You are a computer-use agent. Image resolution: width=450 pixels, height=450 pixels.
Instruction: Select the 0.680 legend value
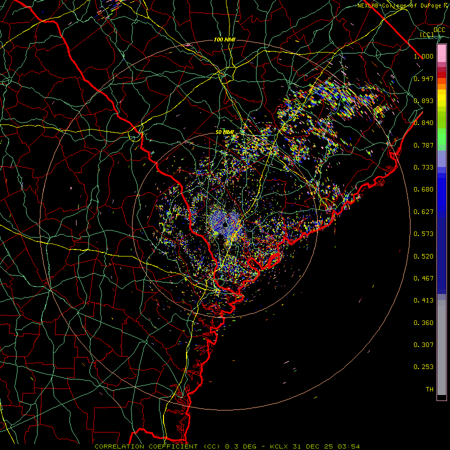pyautogui.click(x=423, y=189)
